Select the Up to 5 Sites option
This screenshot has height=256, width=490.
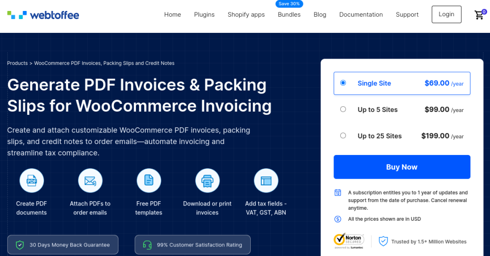[343, 109]
